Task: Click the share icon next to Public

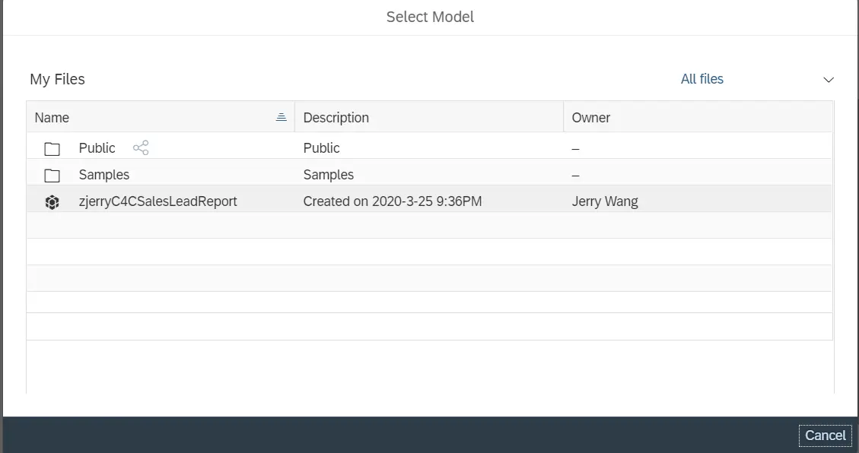Action: click(x=141, y=147)
